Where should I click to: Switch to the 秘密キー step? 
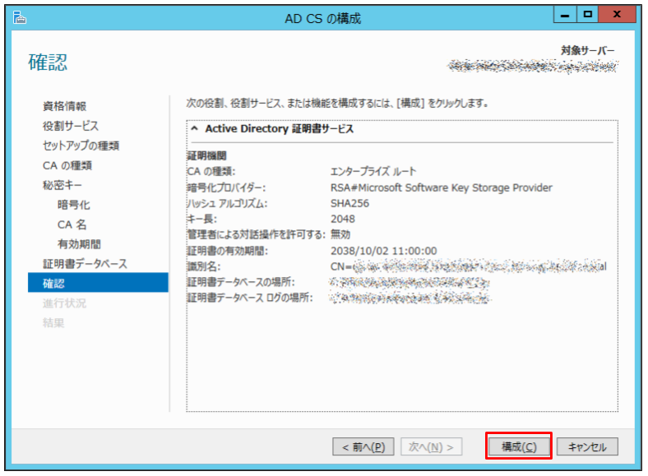click(62, 185)
